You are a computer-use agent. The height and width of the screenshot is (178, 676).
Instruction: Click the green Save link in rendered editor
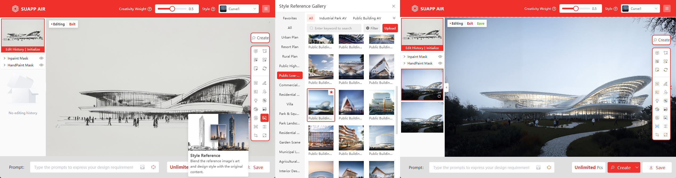point(480,23)
